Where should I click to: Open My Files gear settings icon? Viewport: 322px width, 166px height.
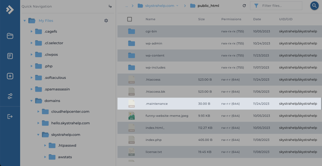pyautogui.click(x=106, y=21)
